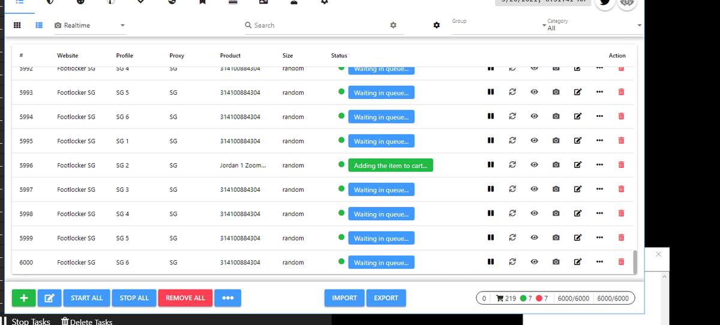Image resolution: width=720 pixels, height=325 pixels.
Task: Click the blue bulk edit button
Action: pyautogui.click(x=50, y=298)
